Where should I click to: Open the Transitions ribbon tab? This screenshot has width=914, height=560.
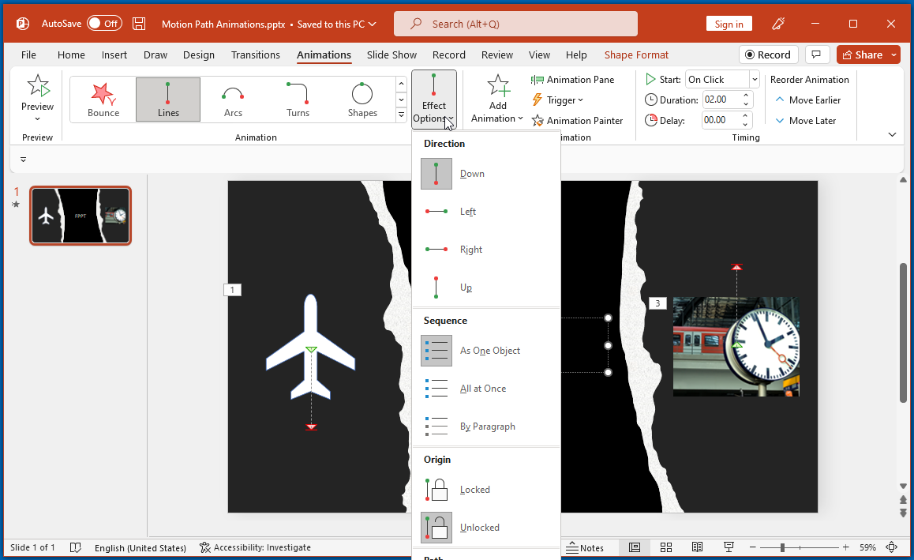click(255, 54)
